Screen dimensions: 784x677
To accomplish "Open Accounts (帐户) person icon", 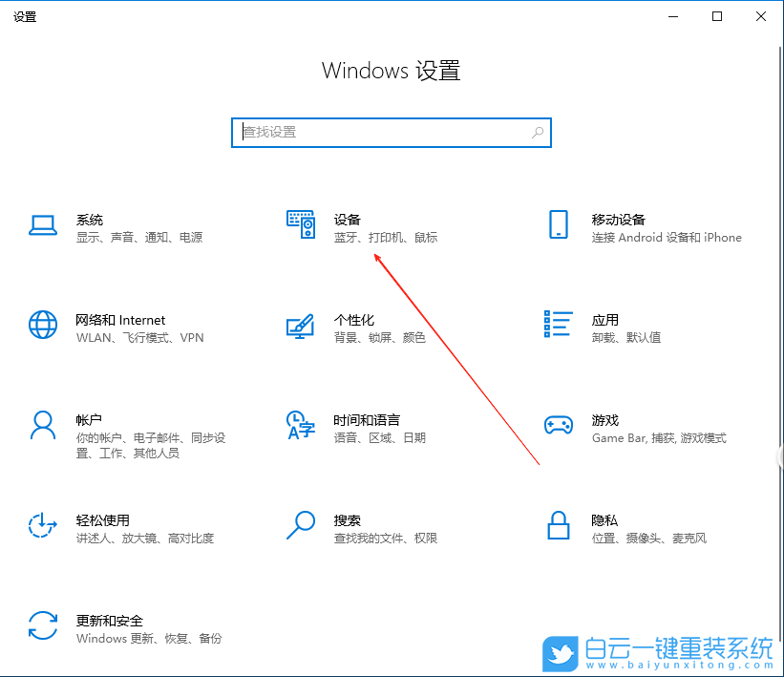I will tap(42, 426).
